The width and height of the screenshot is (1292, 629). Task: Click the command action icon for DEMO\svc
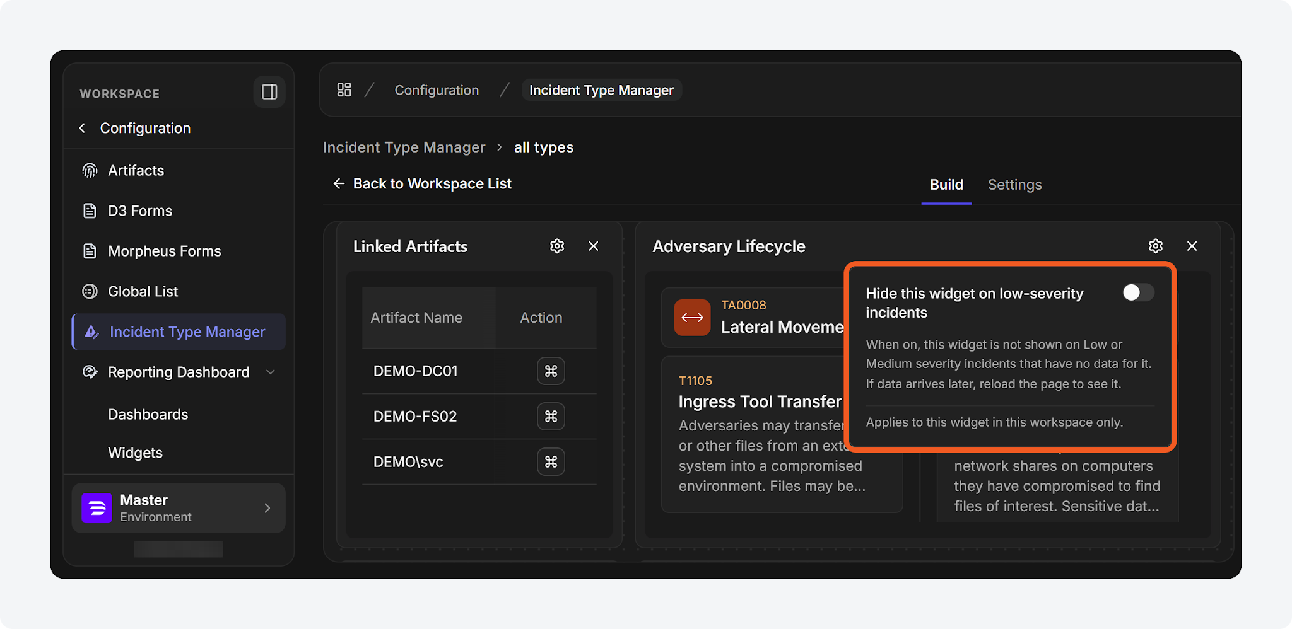[551, 462]
